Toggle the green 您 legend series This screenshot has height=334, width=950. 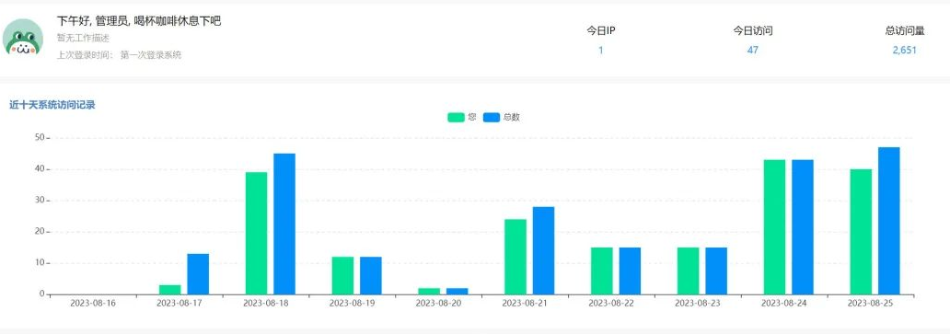tap(462, 118)
